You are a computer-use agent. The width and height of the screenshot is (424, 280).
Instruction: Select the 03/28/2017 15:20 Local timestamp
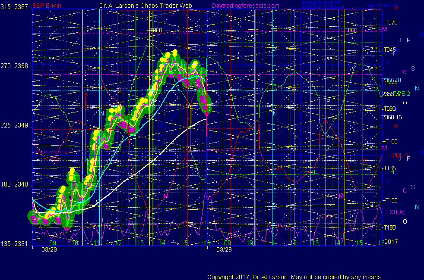click(x=323, y=7)
